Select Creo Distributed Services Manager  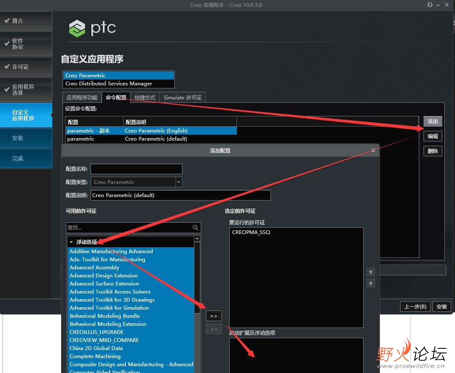click(118, 83)
